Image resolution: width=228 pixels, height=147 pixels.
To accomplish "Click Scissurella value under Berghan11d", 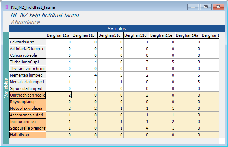I will (136, 128).
